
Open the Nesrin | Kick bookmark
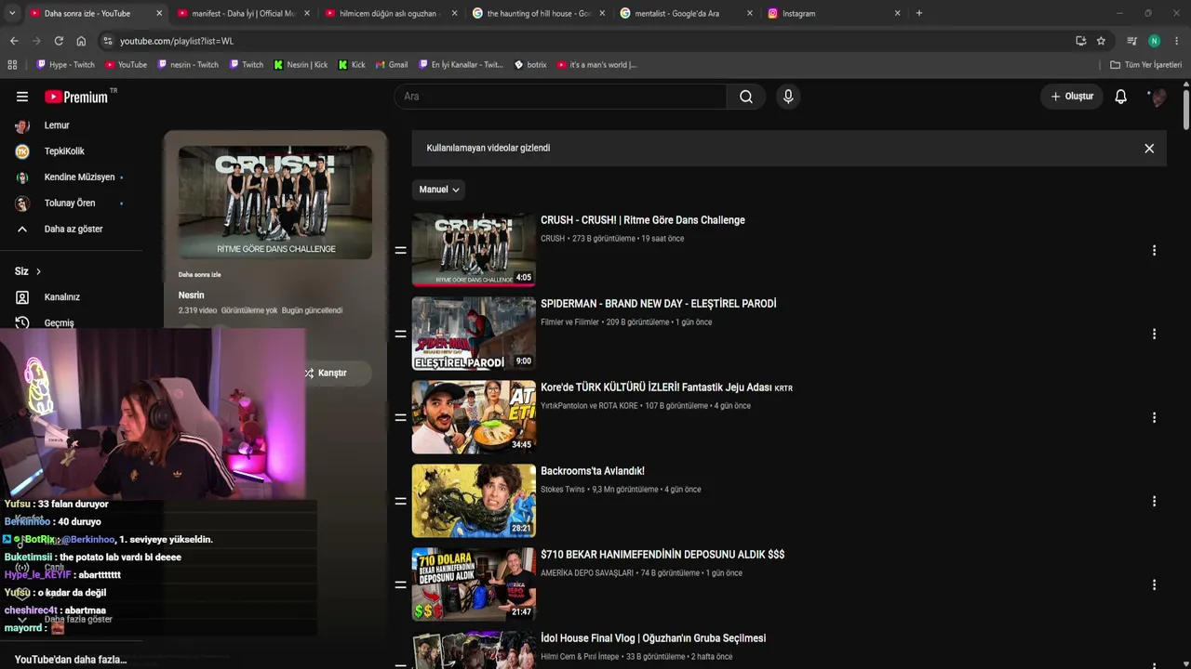301,65
